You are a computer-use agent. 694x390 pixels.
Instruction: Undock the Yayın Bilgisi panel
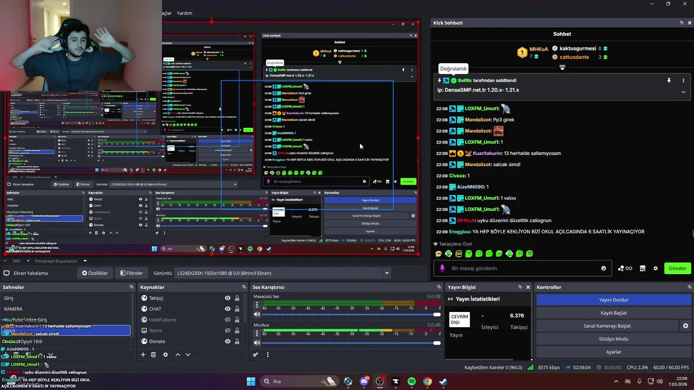pyautogui.click(x=520, y=287)
